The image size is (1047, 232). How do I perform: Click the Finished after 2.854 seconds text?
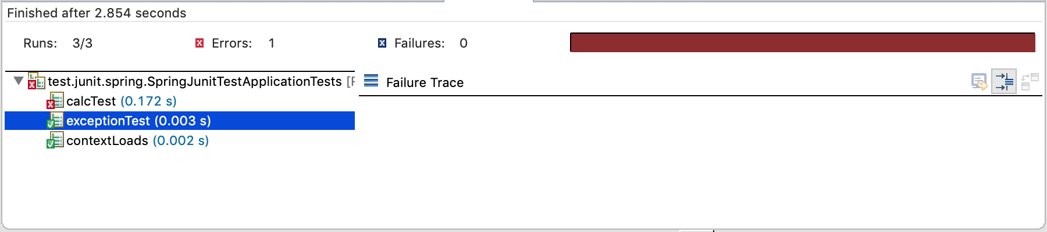(97, 13)
